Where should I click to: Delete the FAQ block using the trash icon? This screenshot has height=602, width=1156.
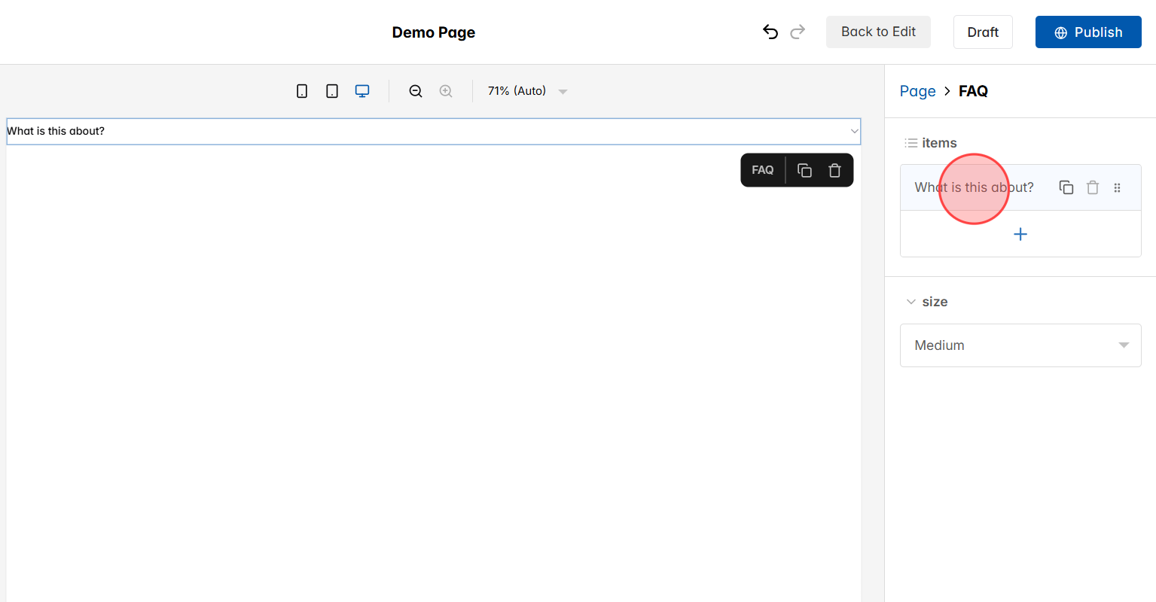834,170
